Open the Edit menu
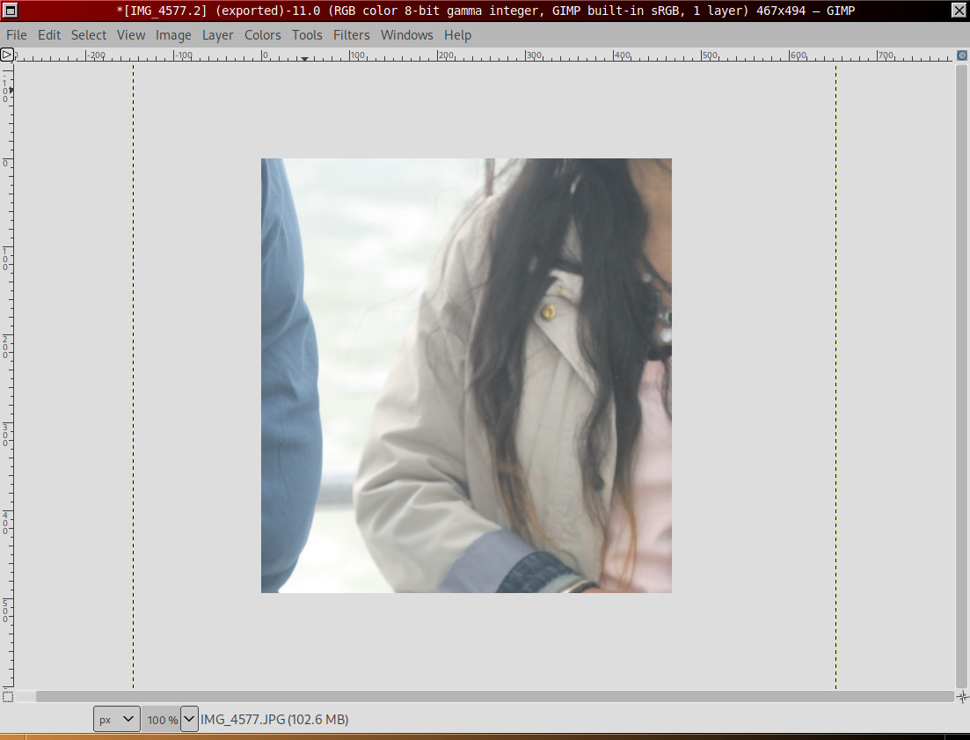 tap(49, 35)
